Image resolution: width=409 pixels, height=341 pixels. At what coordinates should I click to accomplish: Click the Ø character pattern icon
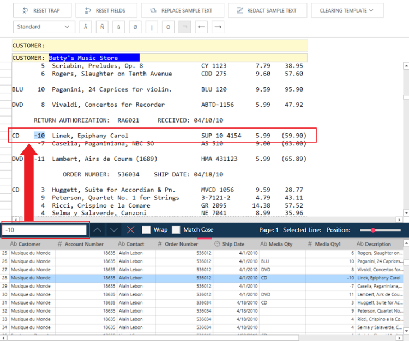click(x=135, y=27)
